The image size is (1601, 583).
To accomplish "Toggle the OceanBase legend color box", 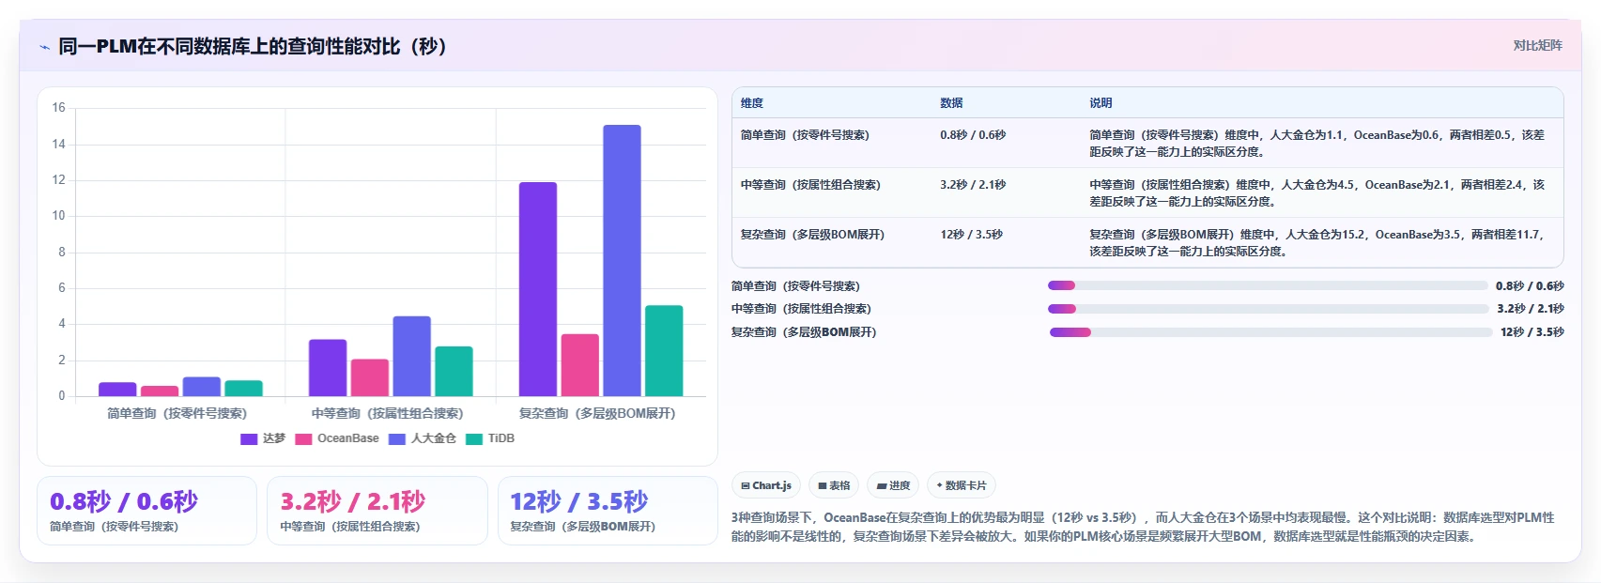I will click(x=303, y=438).
